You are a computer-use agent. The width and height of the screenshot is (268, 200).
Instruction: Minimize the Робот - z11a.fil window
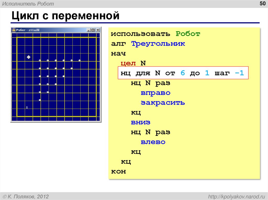click(88, 29)
